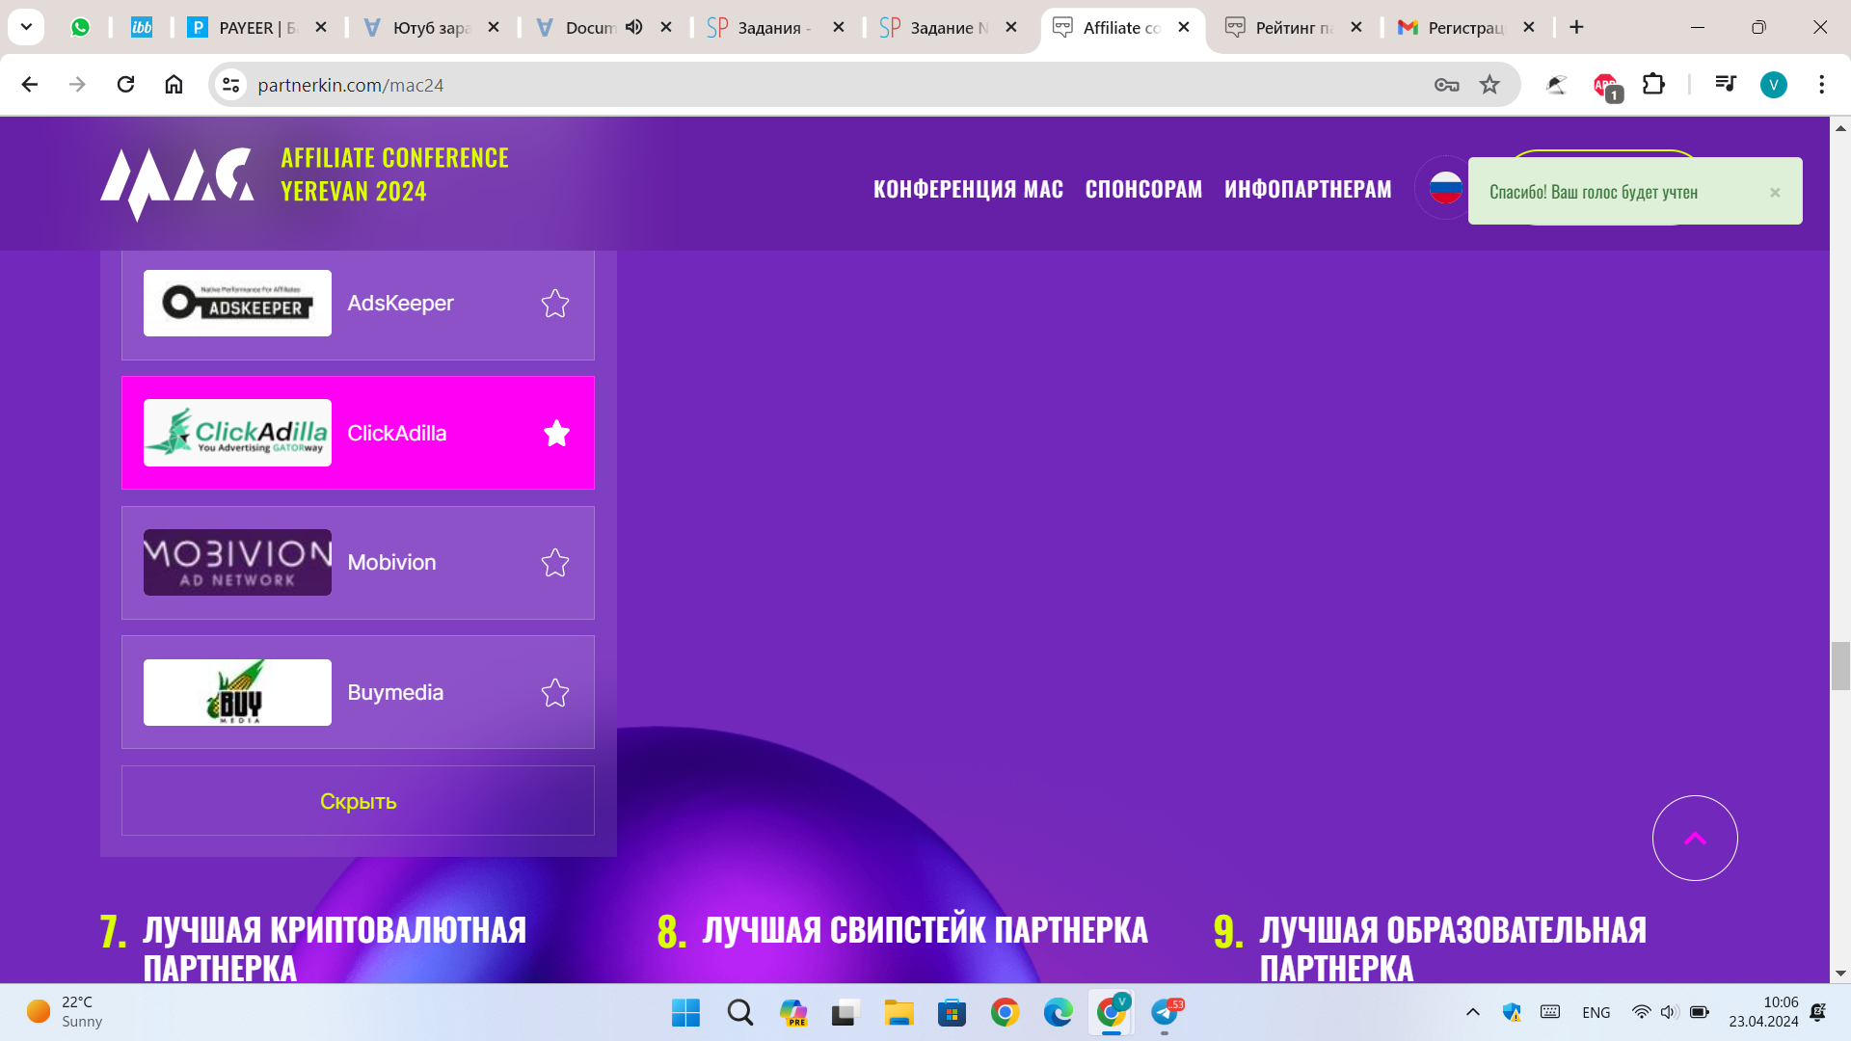This screenshot has height=1041, width=1851.
Task: Open Конференция MAC menu item
Action: click(x=968, y=189)
